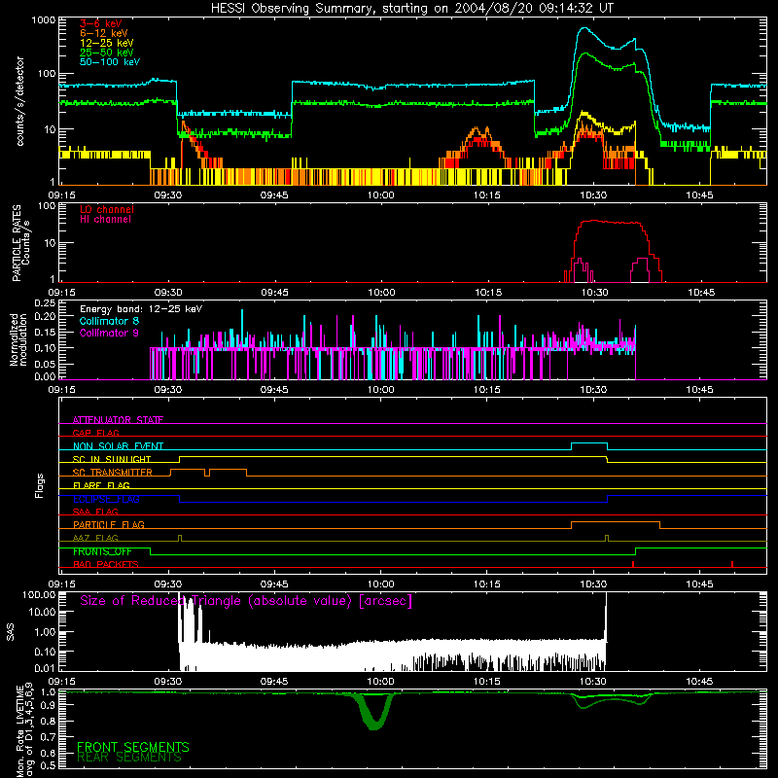Select the Collimator 8 legend entry
Image resolution: width=778 pixels, height=778 pixels.
point(109,321)
